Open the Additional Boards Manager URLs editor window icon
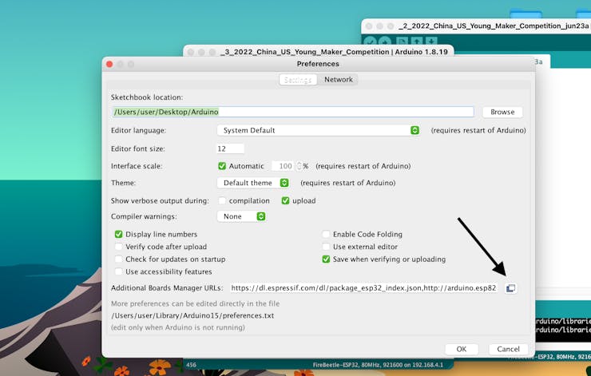Viewport: 591px width, 376px height. (x=510, y=288)
